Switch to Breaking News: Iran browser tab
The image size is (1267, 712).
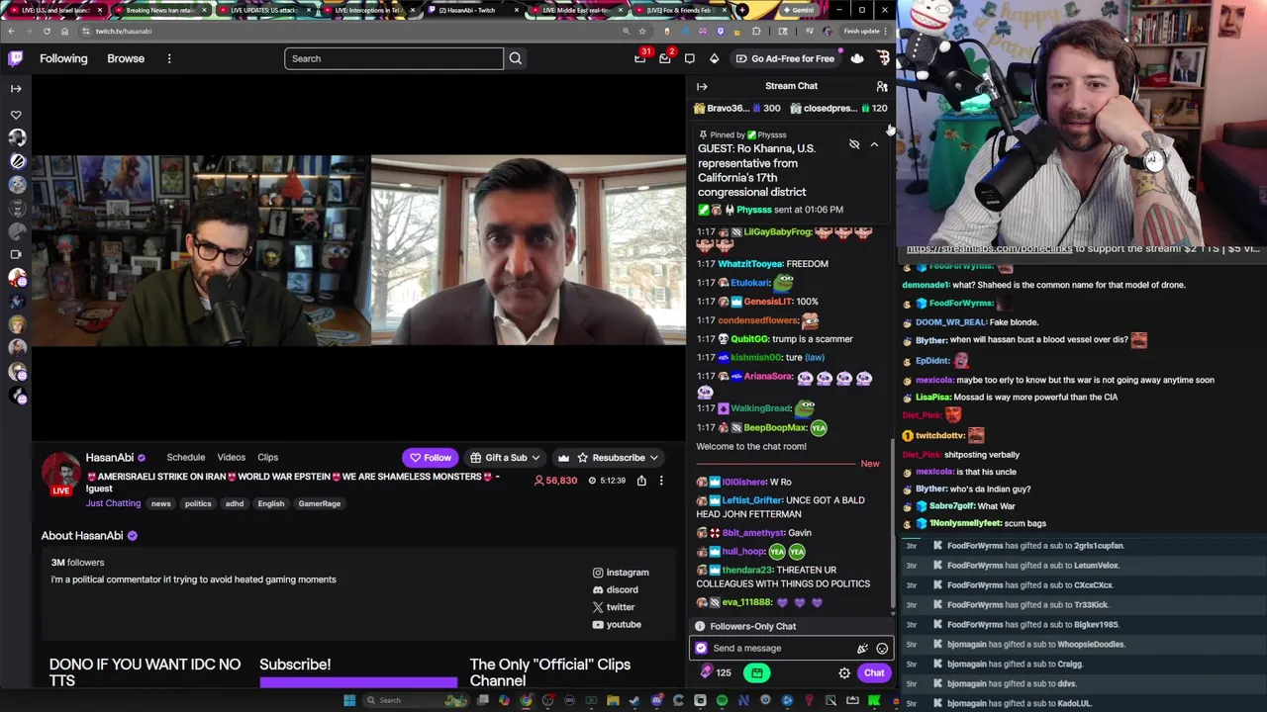click(160, 10)
